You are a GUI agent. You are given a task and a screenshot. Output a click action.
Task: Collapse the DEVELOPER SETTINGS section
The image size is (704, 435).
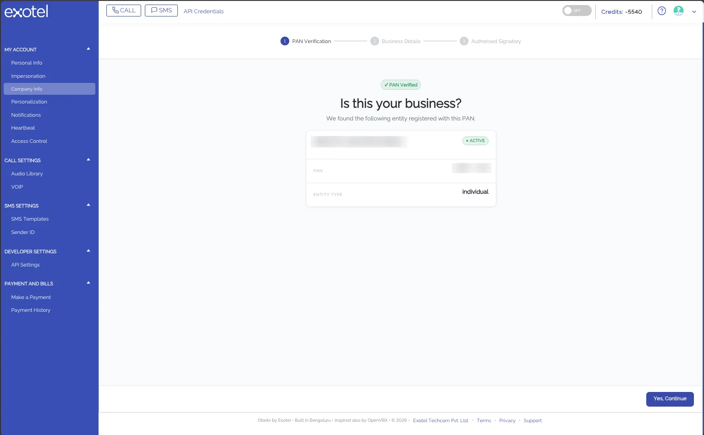[x=88, y=250]
